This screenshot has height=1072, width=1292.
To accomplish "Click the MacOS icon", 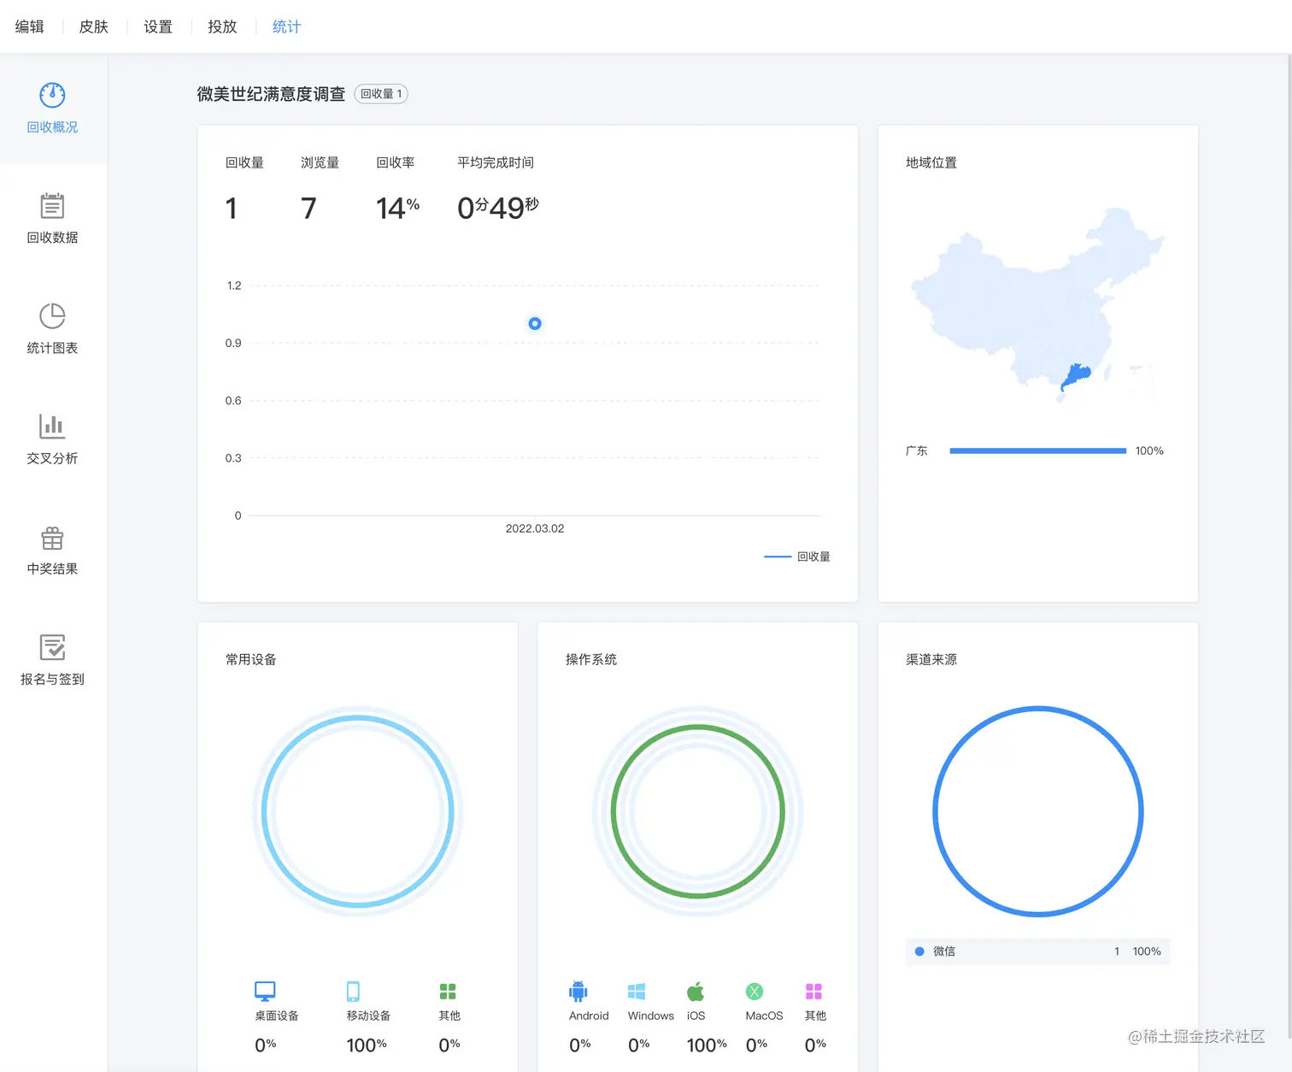I will (755, 991).
